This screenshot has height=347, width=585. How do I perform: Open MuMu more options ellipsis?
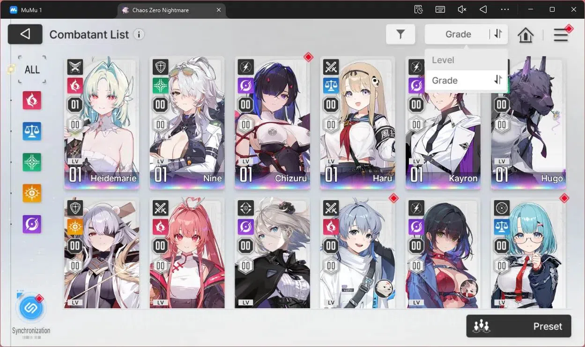point(505,9)
